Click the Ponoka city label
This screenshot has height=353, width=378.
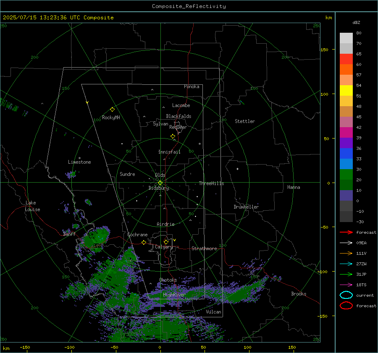[192, 86]
